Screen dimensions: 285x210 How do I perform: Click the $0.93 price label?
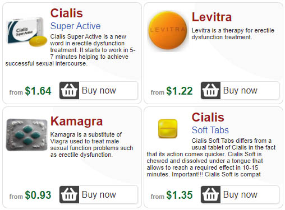click(x=38, y=195)
